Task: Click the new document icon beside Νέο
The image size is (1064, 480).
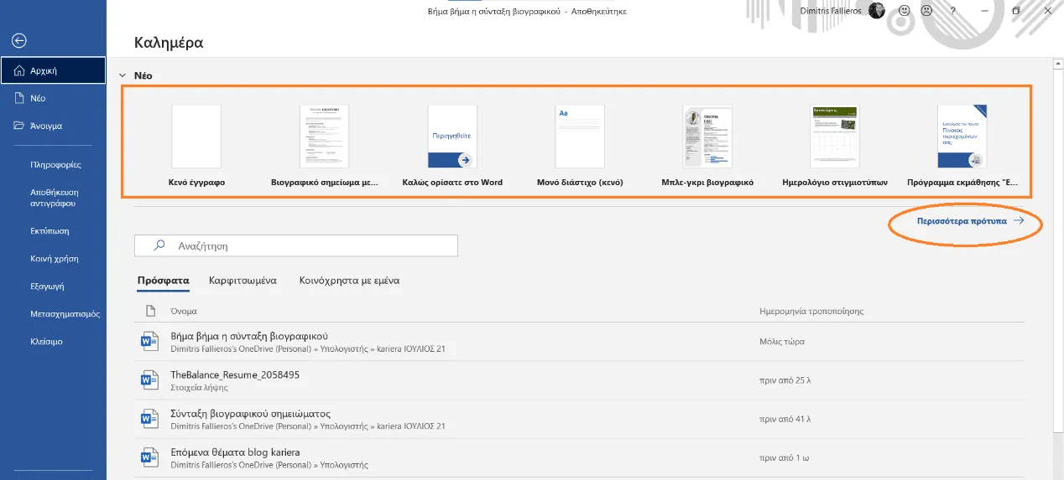Action: 19,98
